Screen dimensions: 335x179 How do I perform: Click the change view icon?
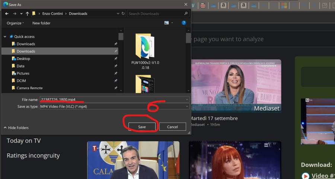point(167,23)
